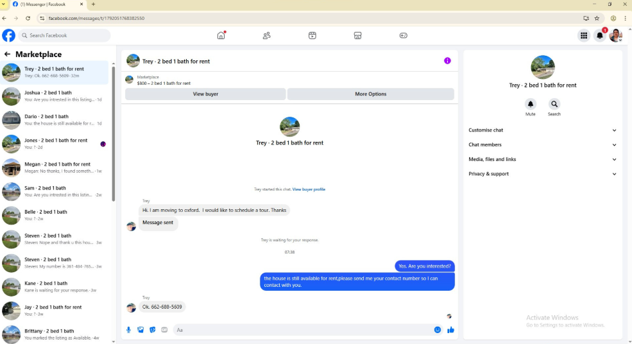
Task: Open the Dario · 2 bed 1 bath conversation
Action: pyautogui.click(x=55, y=120)
